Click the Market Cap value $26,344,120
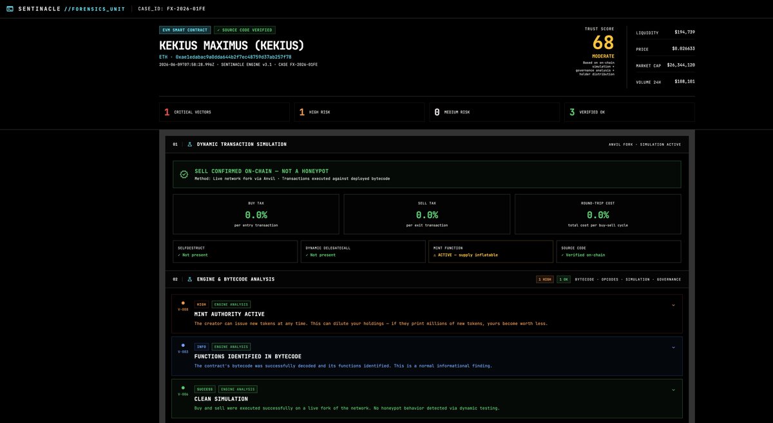This screenshot has width=773, height=423. point(682,65)
